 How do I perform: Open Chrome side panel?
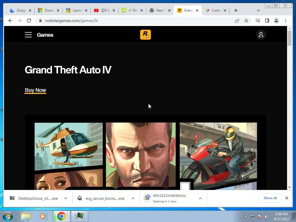pos(267,21)
